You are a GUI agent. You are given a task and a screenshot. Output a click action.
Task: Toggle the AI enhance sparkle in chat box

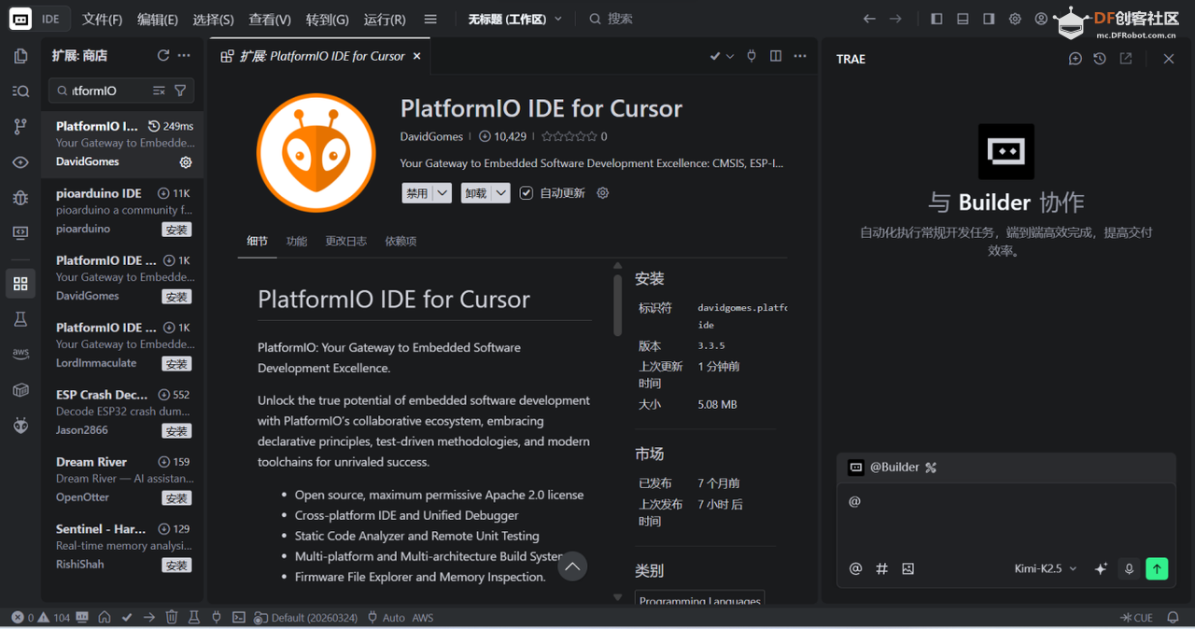tap(1101, 568)
